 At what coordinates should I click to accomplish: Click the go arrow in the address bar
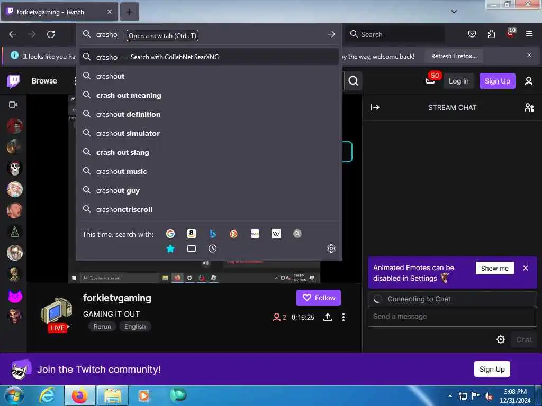pos(331,34)
